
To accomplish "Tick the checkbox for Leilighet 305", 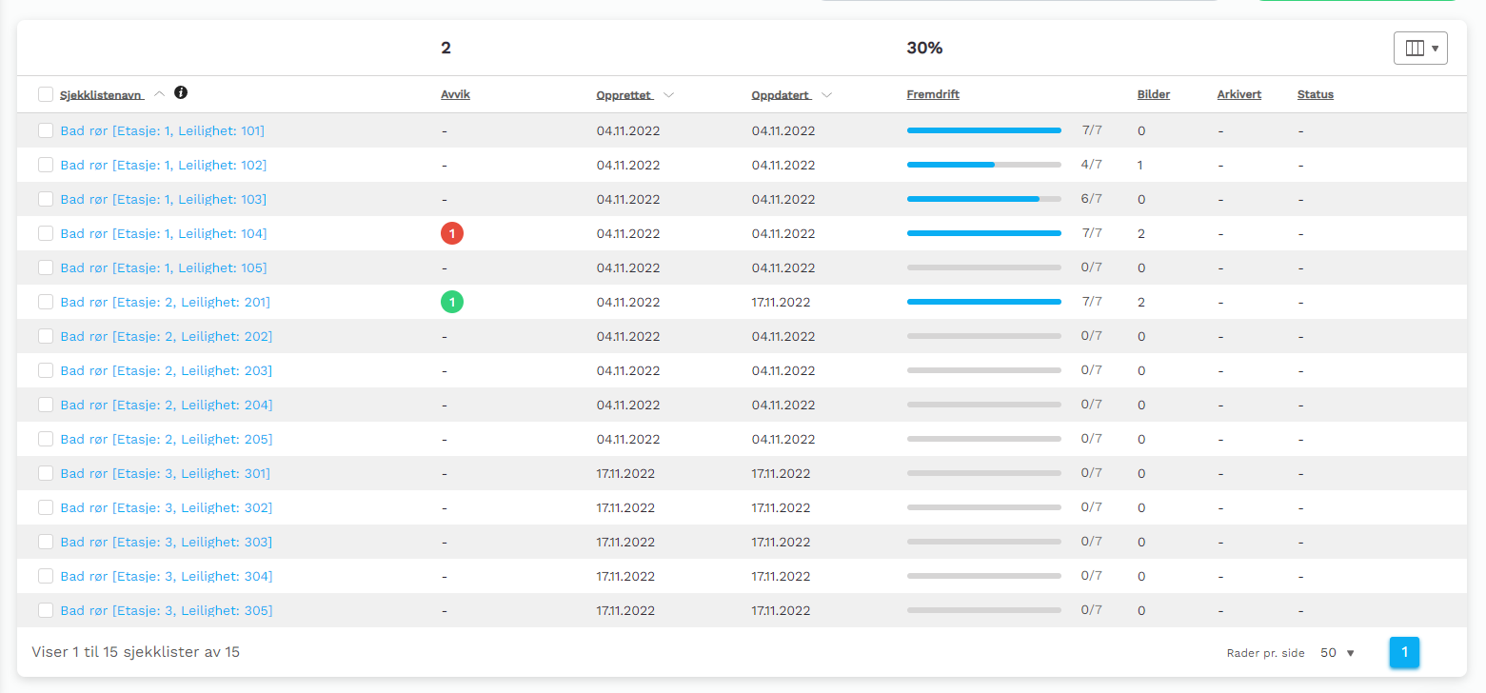I will coord(46,610).
